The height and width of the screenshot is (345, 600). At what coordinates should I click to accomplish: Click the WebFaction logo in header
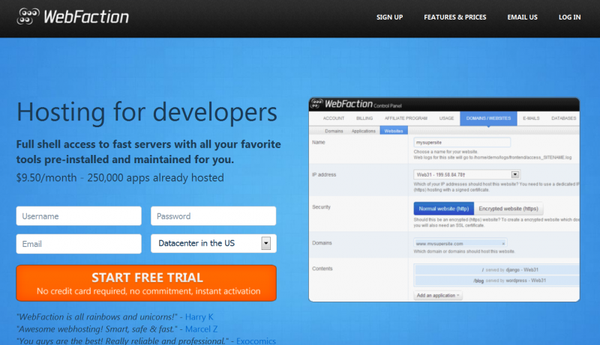[x=73, y=16]
